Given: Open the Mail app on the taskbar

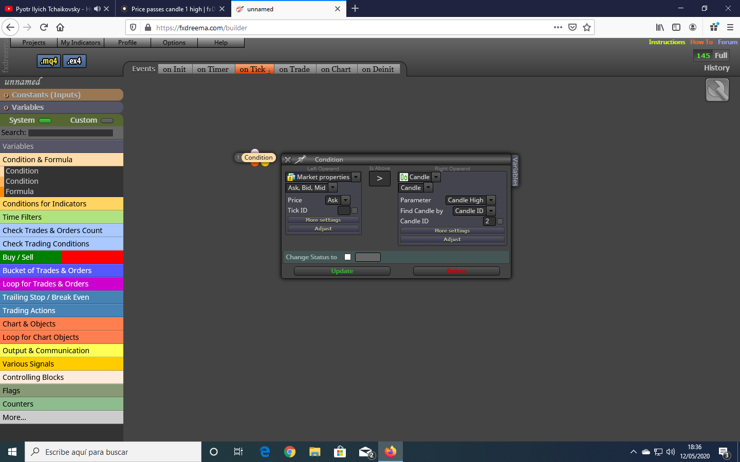Looking at the screenshot, I should 365,452.
